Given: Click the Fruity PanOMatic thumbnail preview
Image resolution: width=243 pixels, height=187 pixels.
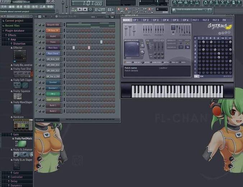Looking at the screenshot, I should pyautogui.click(x=20, y=143).
